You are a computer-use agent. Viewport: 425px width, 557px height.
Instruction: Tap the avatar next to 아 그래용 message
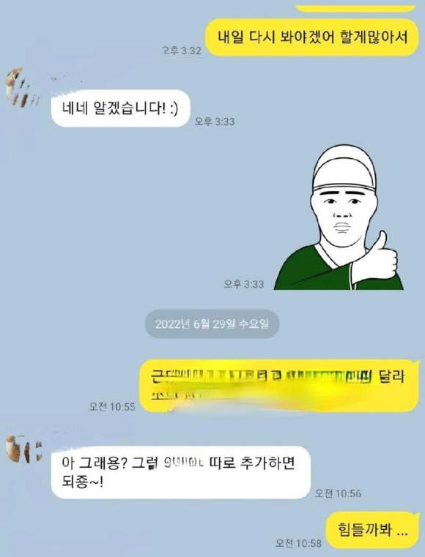[x=23, y=449]
